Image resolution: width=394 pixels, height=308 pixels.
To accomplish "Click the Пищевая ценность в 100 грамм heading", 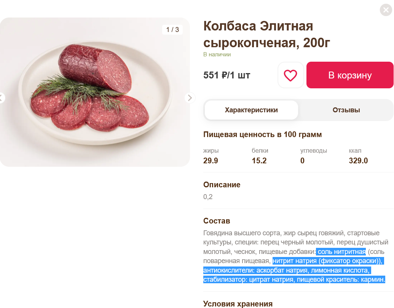I will pyautogui.click(x=262, y=134).
